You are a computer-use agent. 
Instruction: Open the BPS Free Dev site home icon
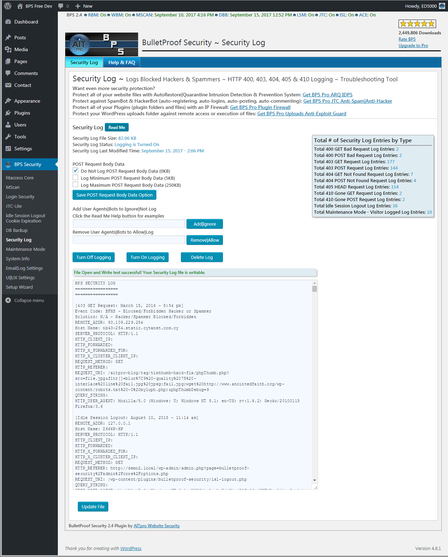tap(20, 6)
